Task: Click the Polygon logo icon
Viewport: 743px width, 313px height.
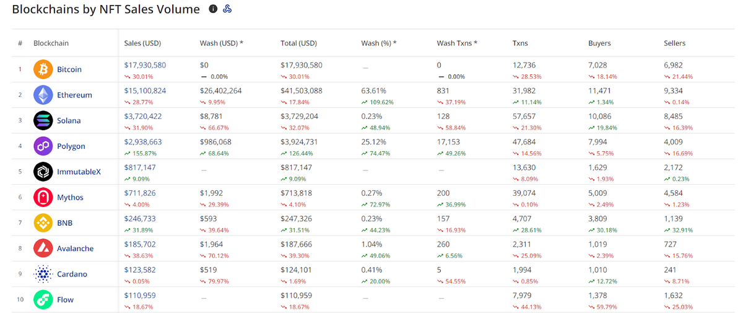Action: pyautogui.click(x=43, y=146)
